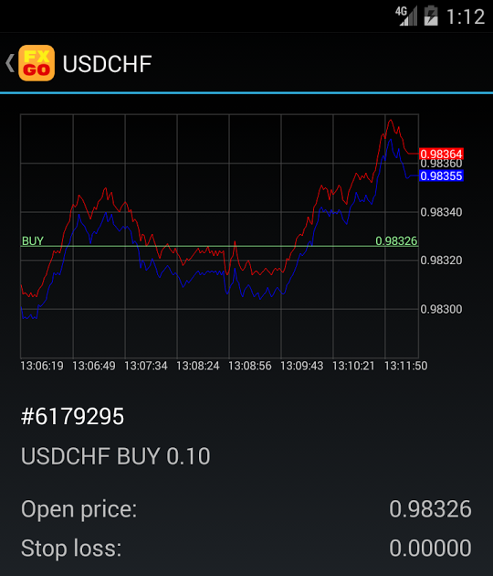493x576 pixels.
Task: Click the red 0.98364 ask price tag
Action: tap(441, 154)
